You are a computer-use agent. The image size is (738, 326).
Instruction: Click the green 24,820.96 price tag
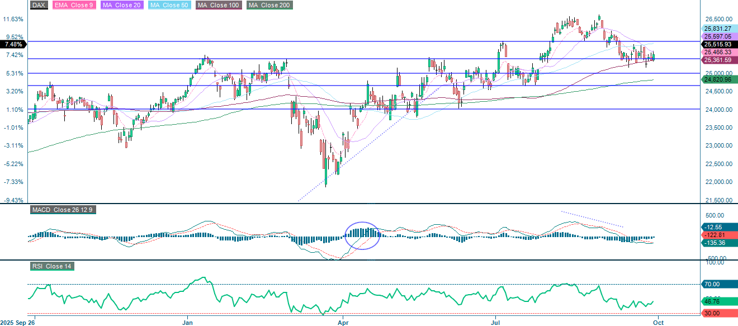(x=719, y=79)
